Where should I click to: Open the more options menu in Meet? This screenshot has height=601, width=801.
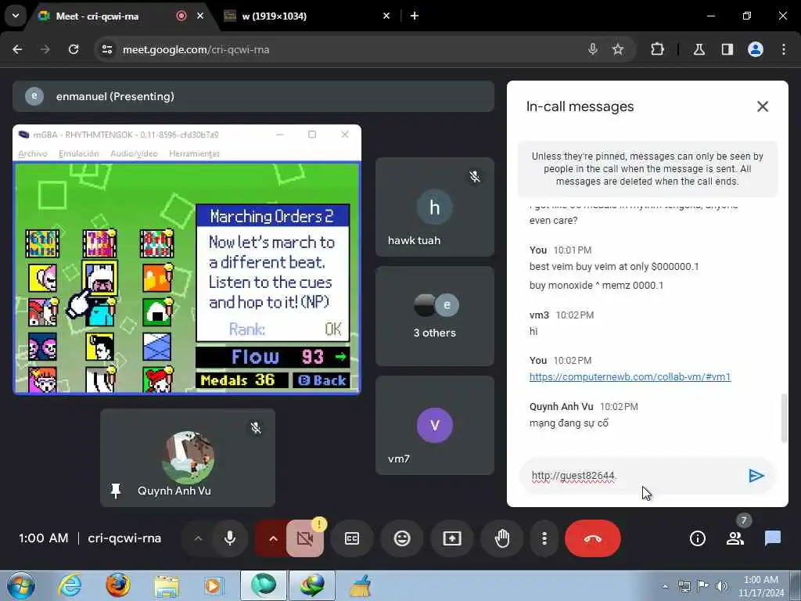(x=544, y=538)
